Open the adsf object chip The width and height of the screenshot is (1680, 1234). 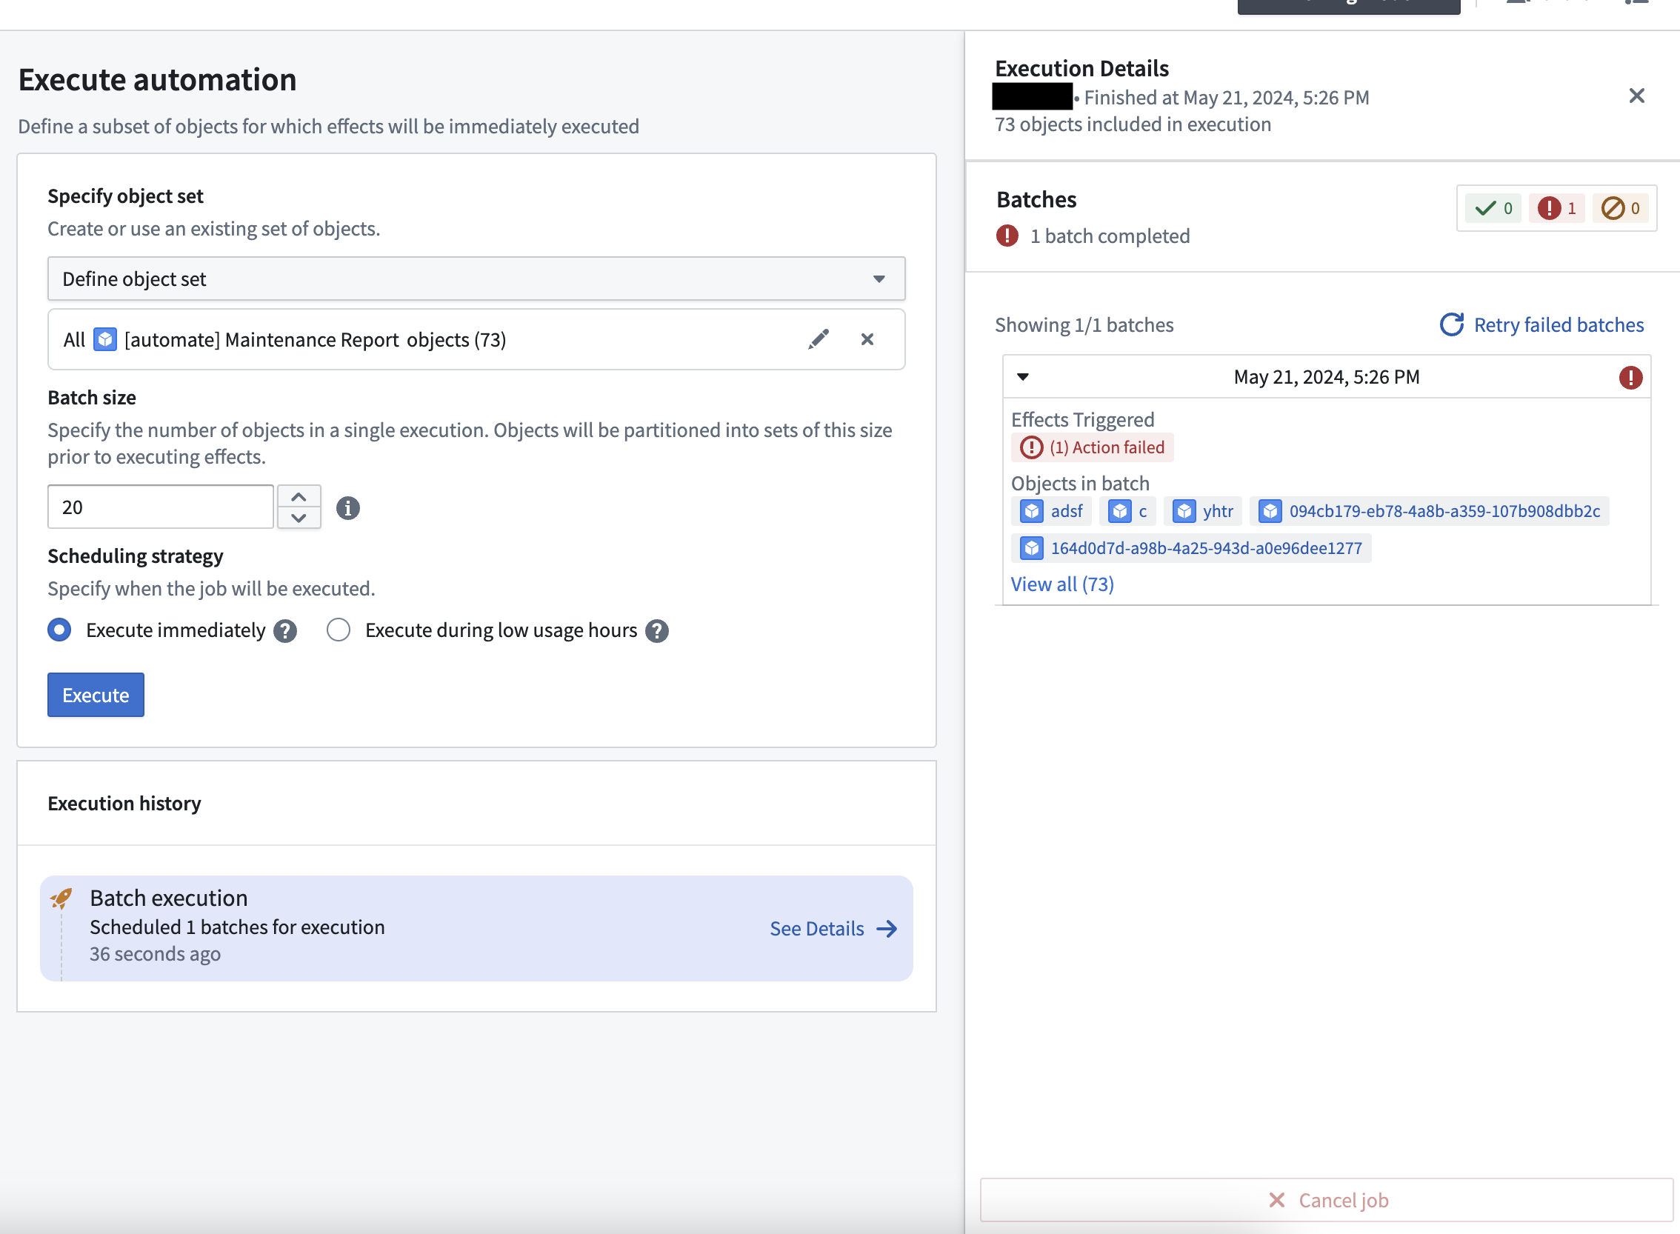click(x=1051, y=511)
